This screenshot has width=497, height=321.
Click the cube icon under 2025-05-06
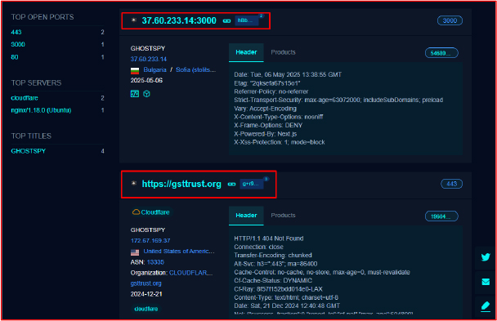146,94
